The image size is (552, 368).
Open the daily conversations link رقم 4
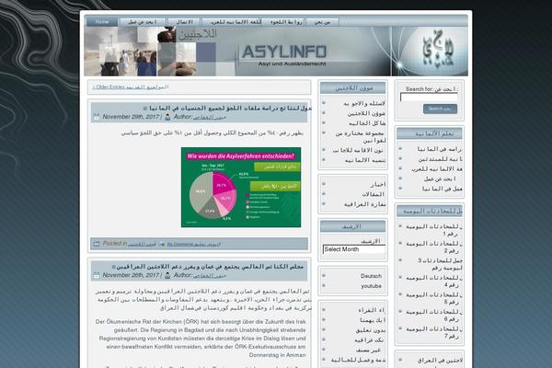click(433, 282)
